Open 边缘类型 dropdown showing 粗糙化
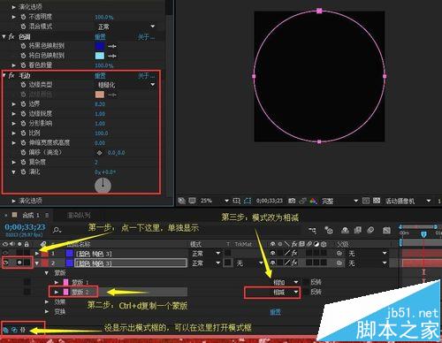This screenshot has width=442, height=343. click(126, 85)
